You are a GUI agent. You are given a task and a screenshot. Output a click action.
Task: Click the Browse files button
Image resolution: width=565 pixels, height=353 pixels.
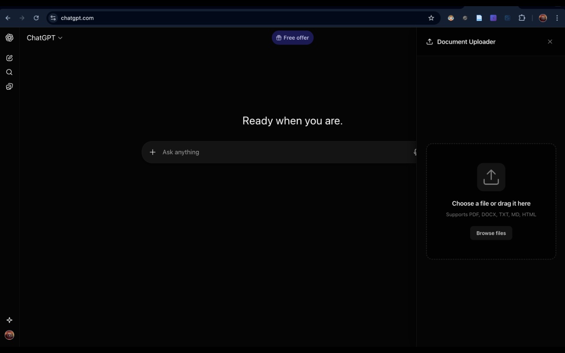(x=491, y=233)
